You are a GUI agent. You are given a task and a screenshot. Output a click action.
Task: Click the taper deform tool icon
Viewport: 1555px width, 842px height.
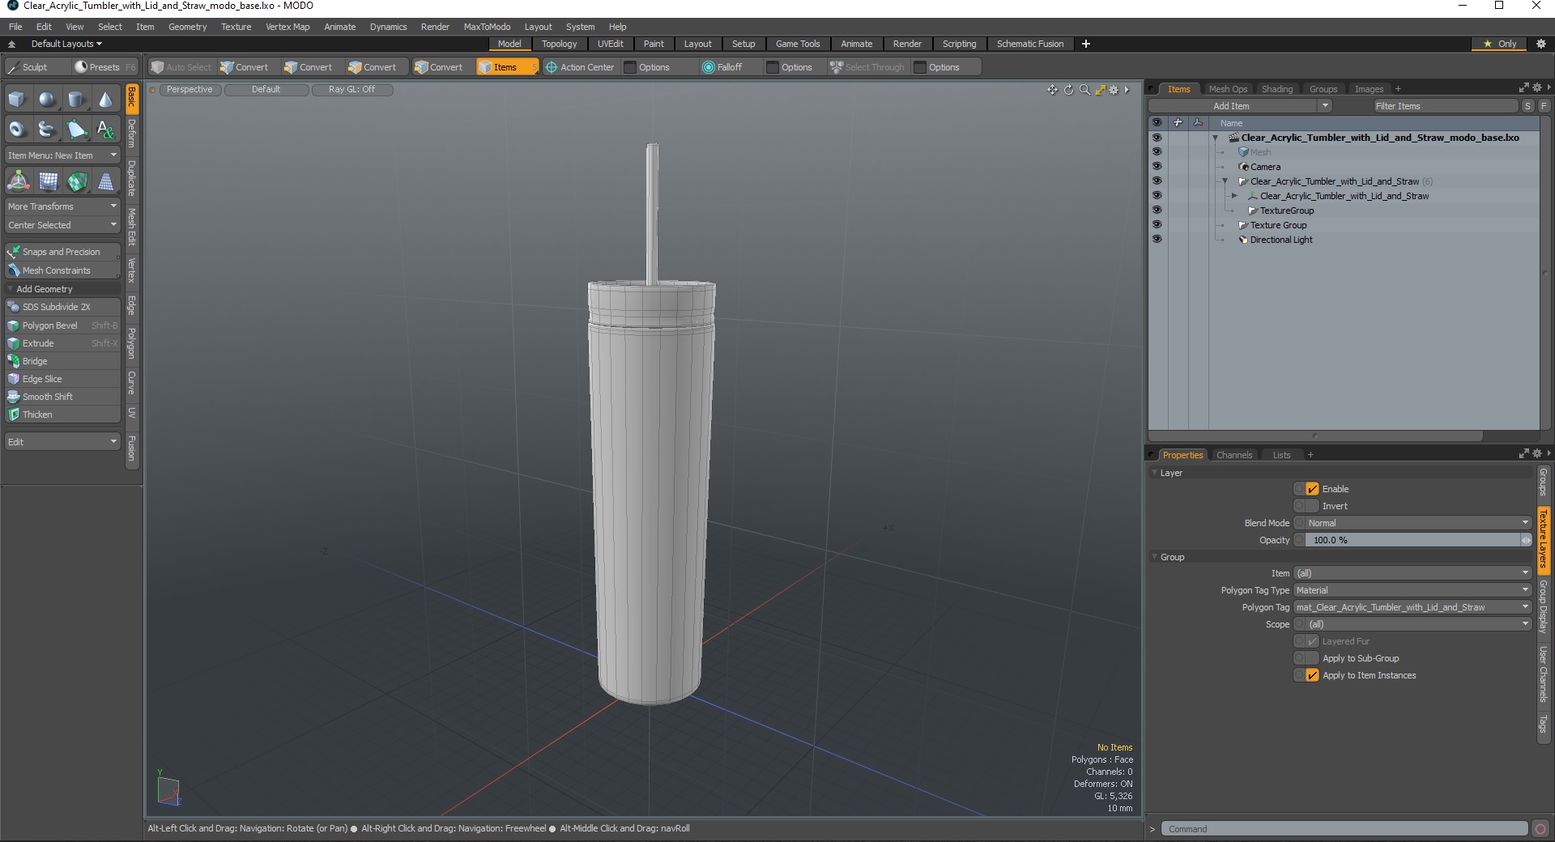coord(105,181)
